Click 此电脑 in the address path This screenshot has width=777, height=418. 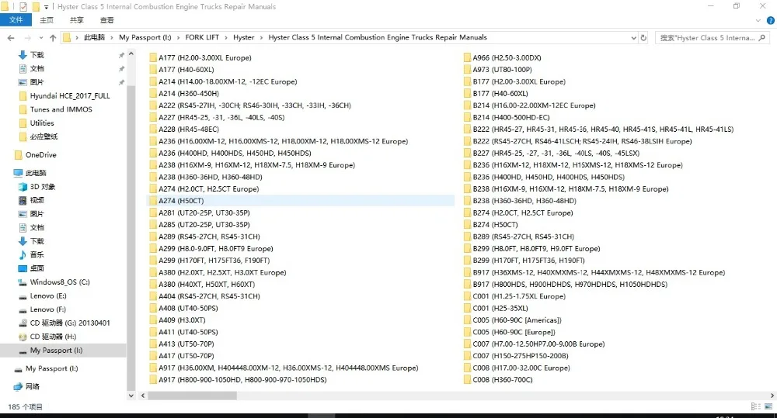coord(94,37)
